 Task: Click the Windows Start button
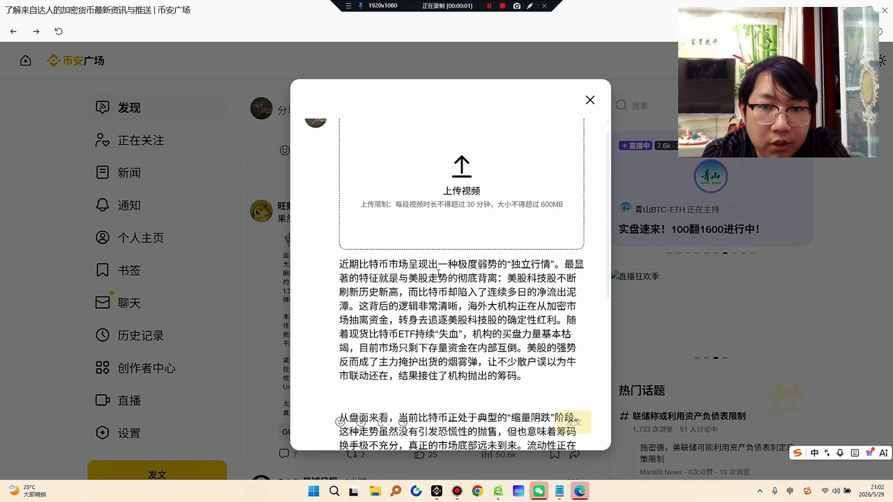click(x=313, y=491)
